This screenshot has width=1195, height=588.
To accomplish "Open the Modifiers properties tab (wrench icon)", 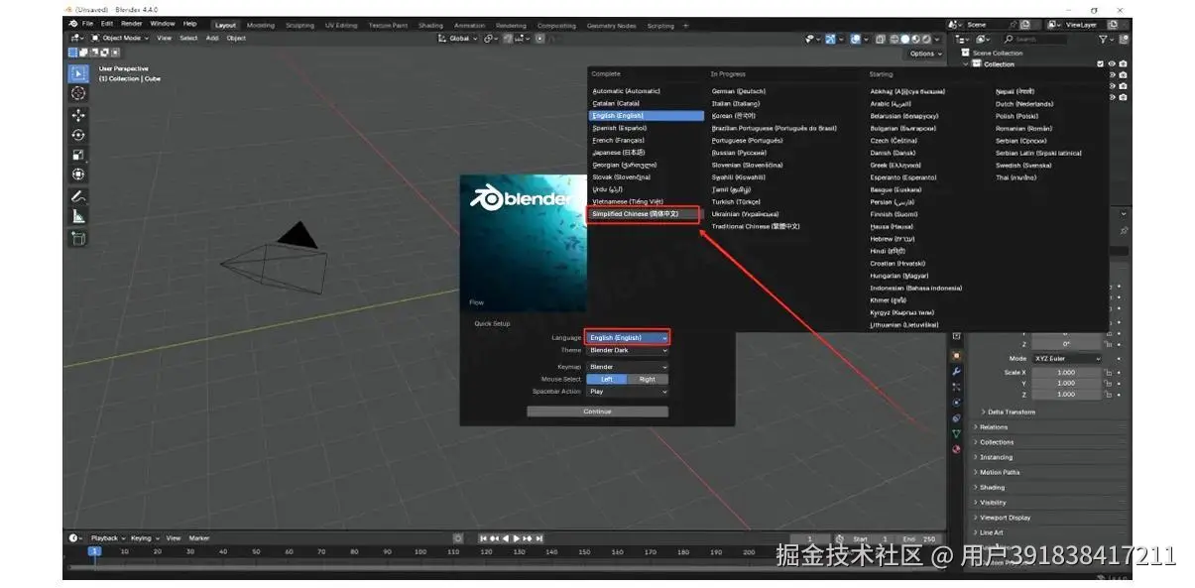I will 956,371.
